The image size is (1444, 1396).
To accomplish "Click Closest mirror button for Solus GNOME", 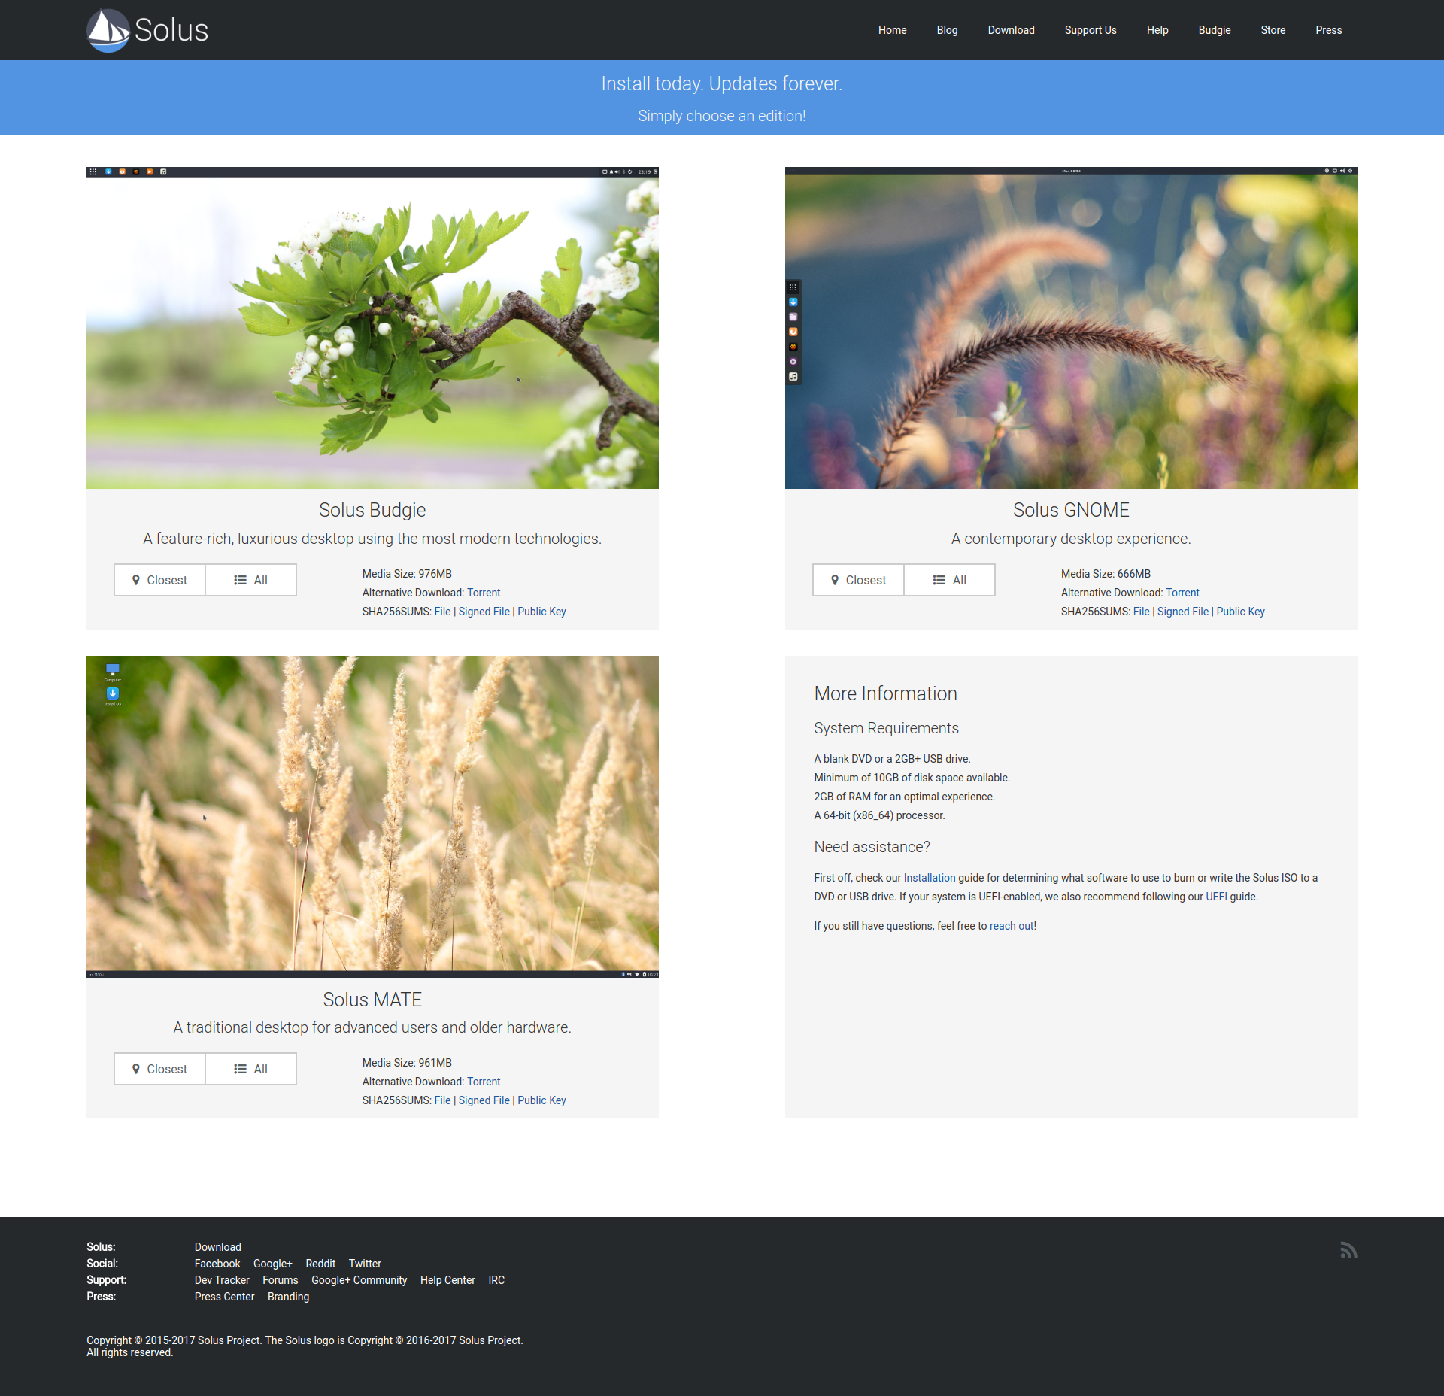I will (x=858, y=580).
